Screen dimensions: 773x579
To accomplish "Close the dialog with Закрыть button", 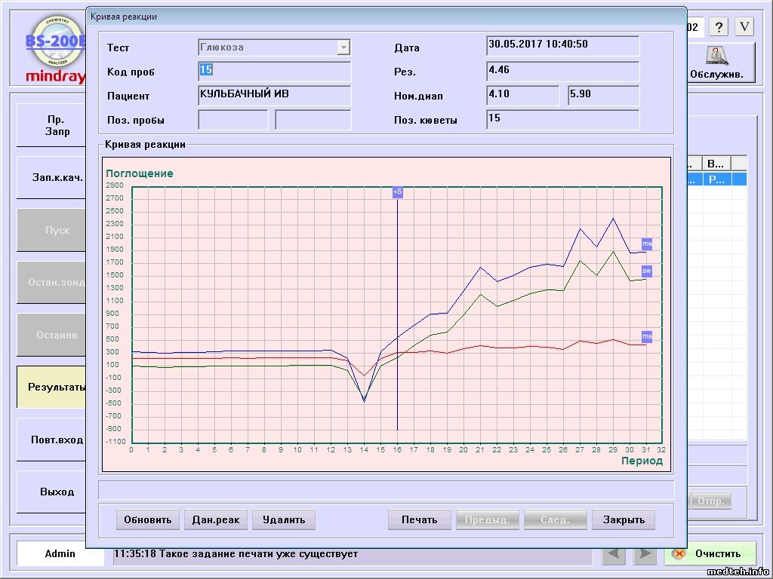I will pos(624,519).
